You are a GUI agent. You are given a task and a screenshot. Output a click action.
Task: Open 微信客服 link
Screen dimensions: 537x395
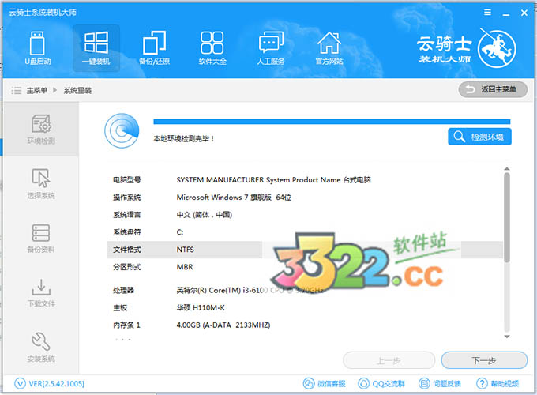point(325,383)
